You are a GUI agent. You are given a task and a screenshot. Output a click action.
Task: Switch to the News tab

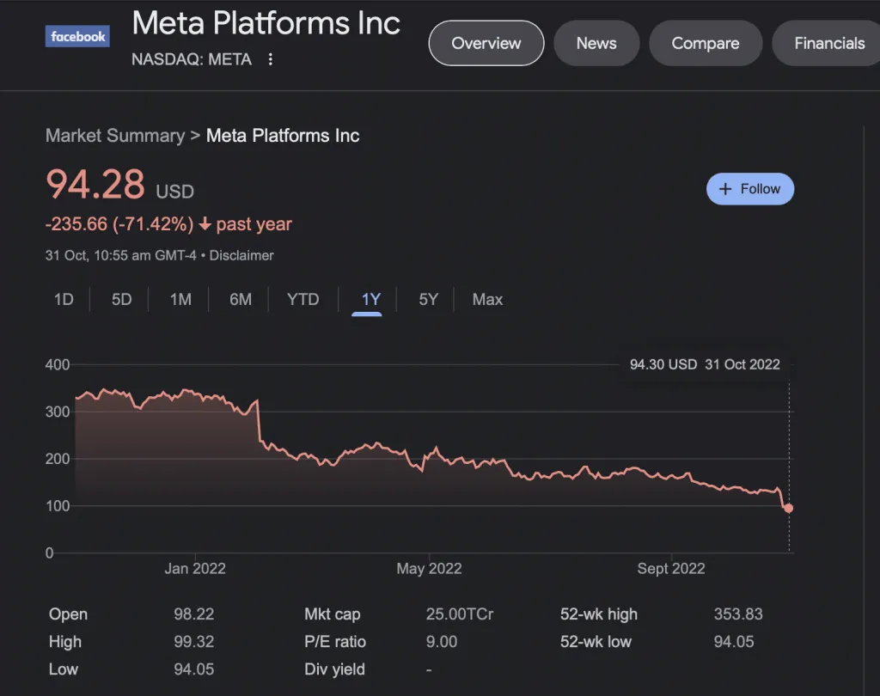tap(596, 43)
